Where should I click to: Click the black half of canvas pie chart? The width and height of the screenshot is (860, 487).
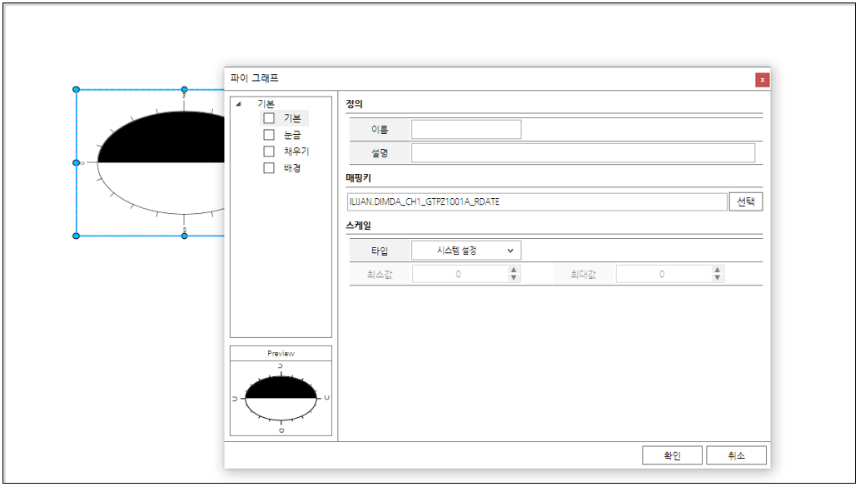170,140
